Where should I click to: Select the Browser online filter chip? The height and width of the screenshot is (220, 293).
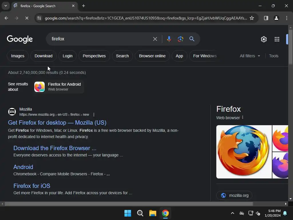[152, 56]
